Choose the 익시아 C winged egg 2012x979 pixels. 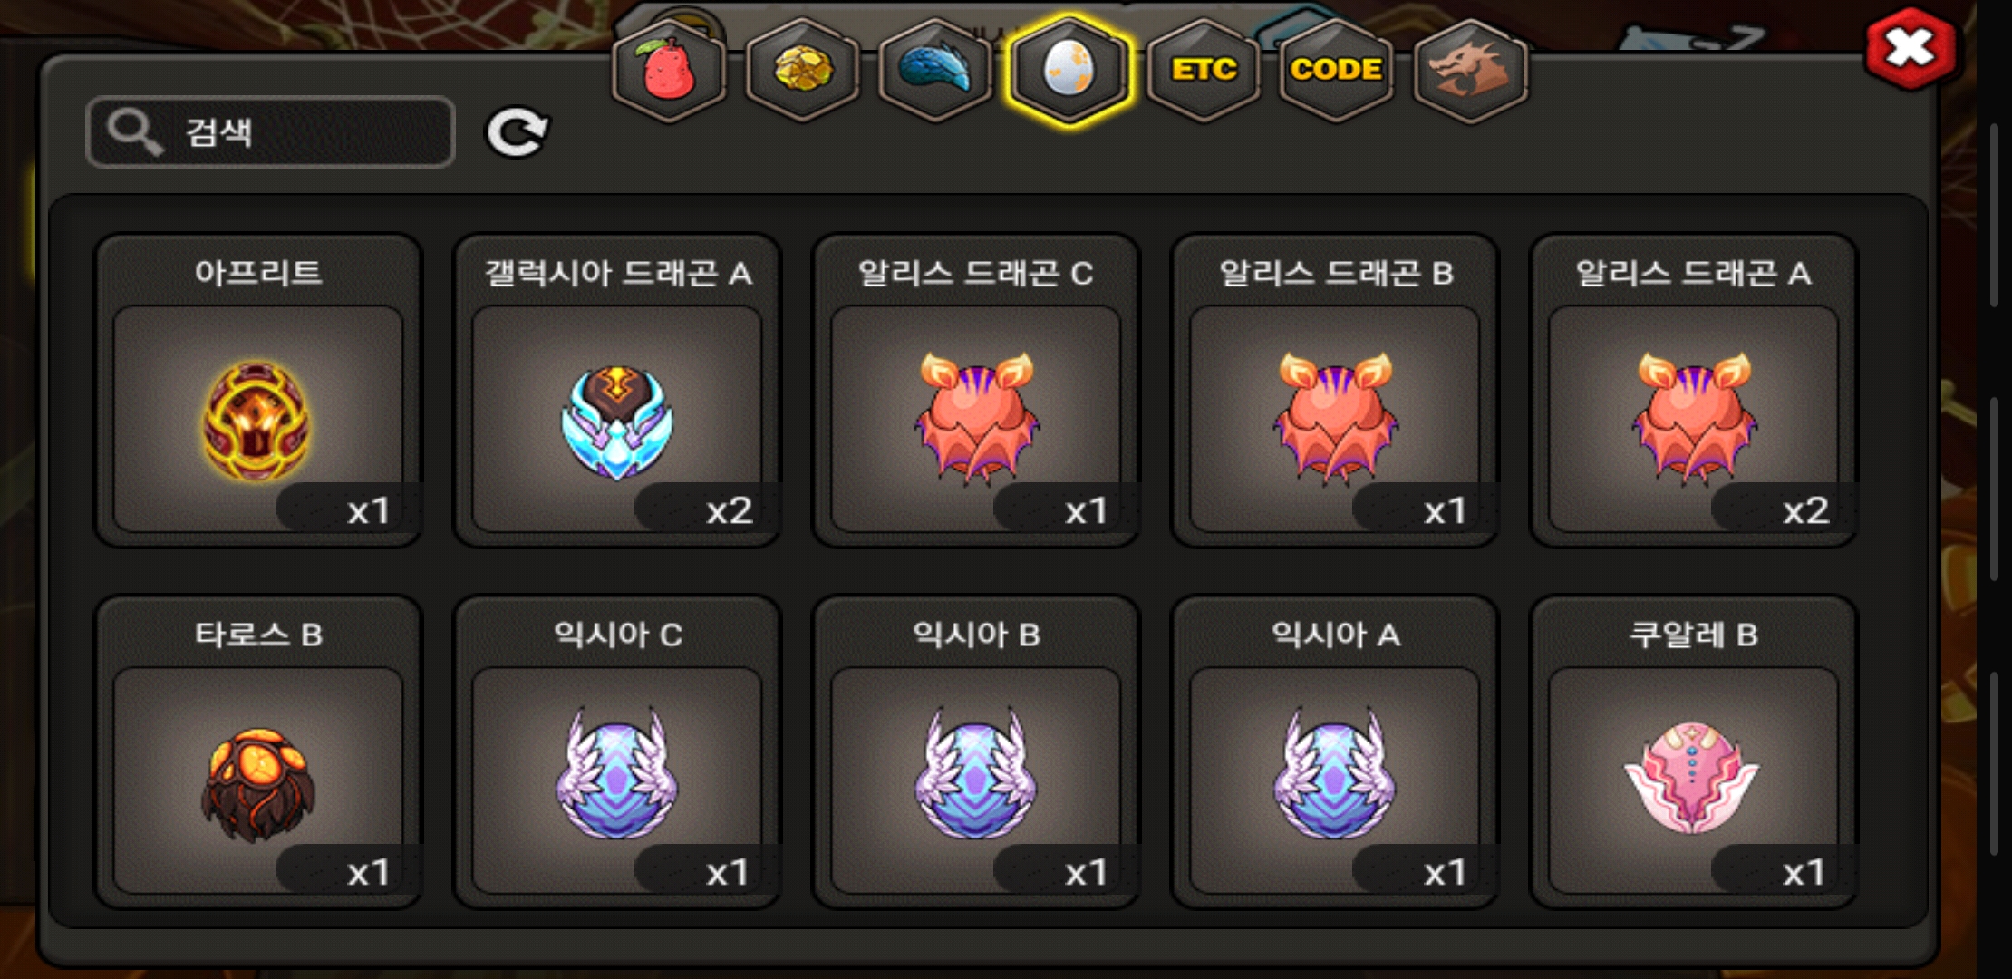(x=617, y=752)
